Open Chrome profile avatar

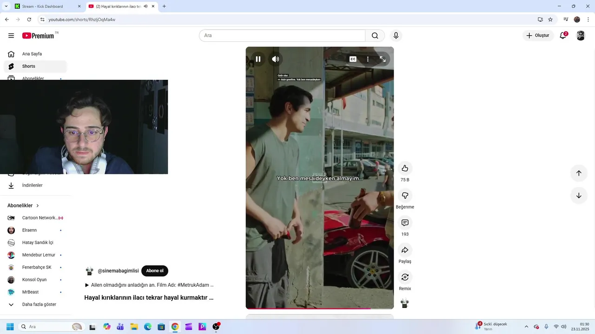(x=577, y=19)
